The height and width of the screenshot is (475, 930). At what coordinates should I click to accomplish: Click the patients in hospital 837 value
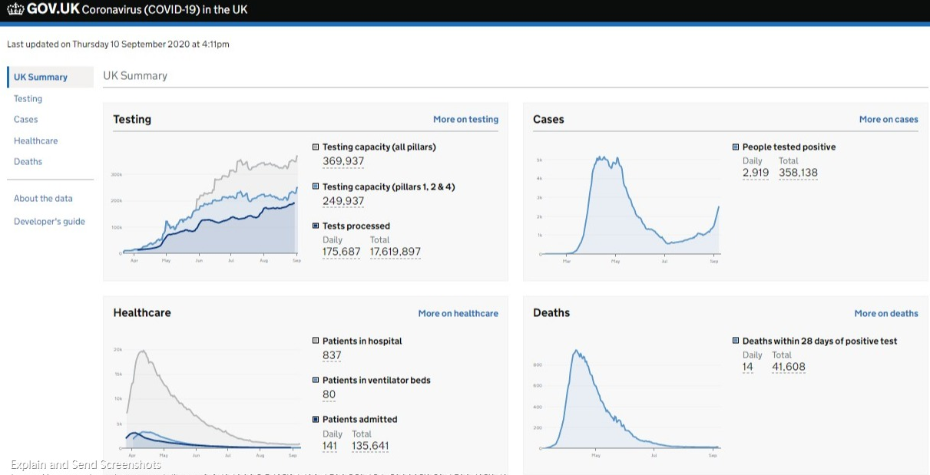[332, 355]
